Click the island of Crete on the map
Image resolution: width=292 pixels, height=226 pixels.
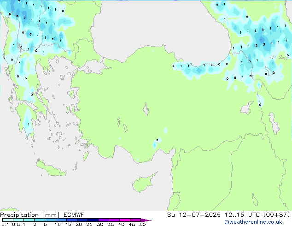51,168
